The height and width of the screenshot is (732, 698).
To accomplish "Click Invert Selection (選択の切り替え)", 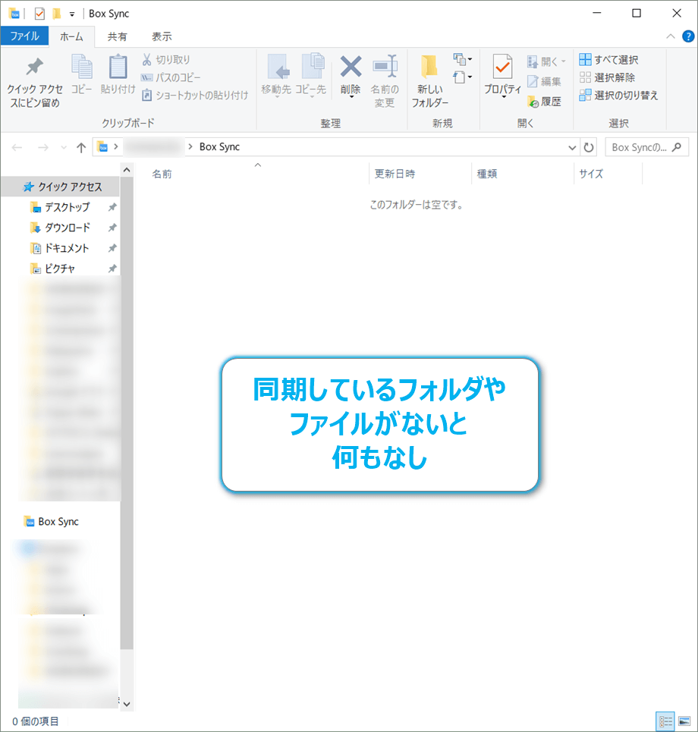I will coord(585,96).
